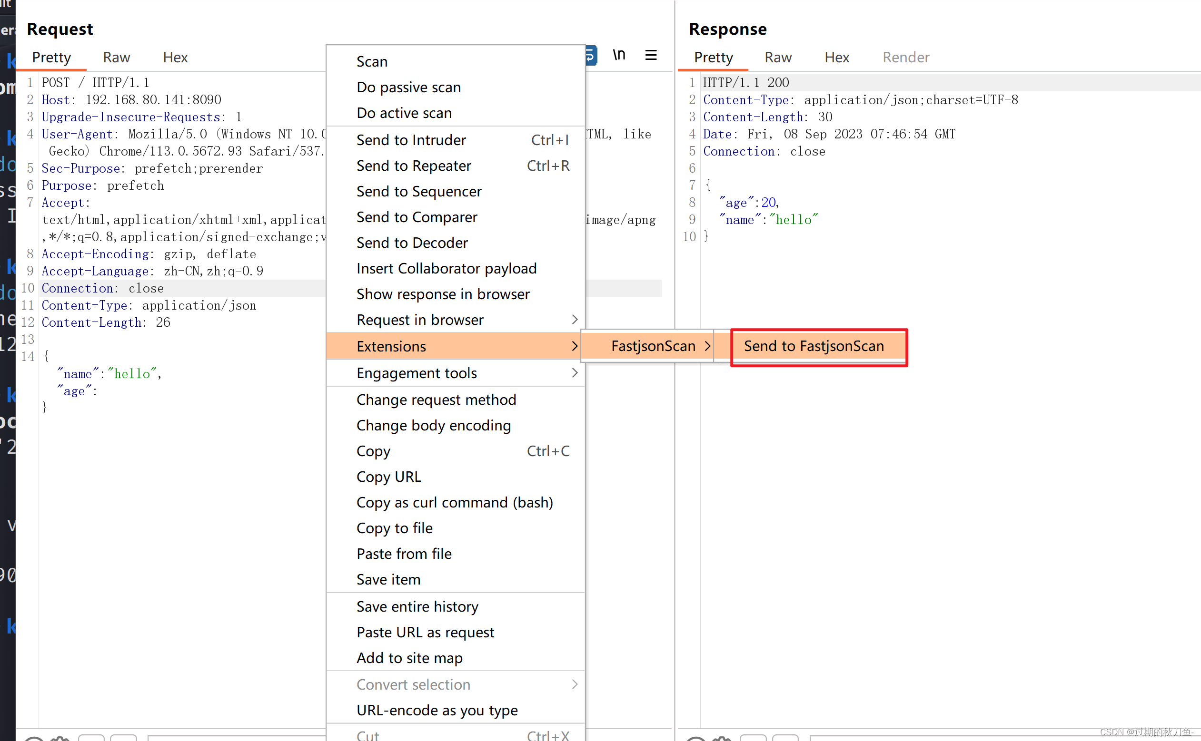Image resolution: width=1201 pixels, height=741 pixels.
Task: Switch to the Request Raw tab
Action: click(x=116, y=58)
